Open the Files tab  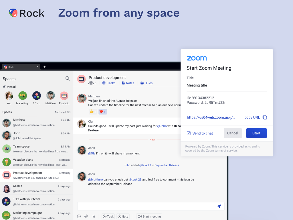pyautogui.click(x=146, y=83)
